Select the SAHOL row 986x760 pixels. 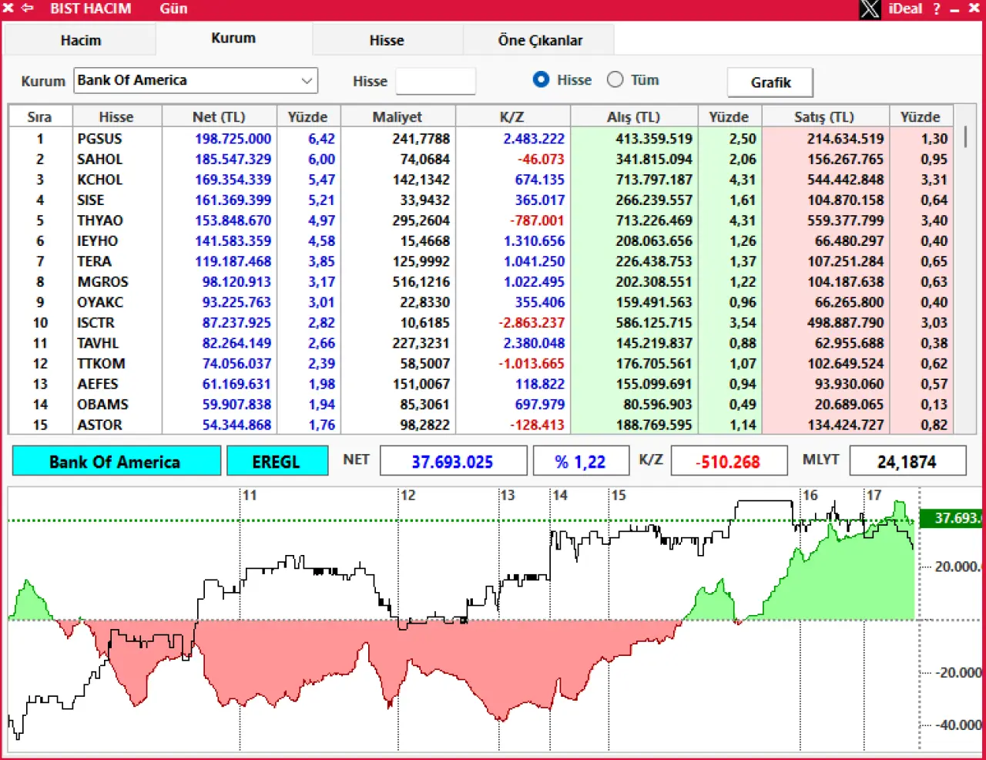(x=481, y=159)
